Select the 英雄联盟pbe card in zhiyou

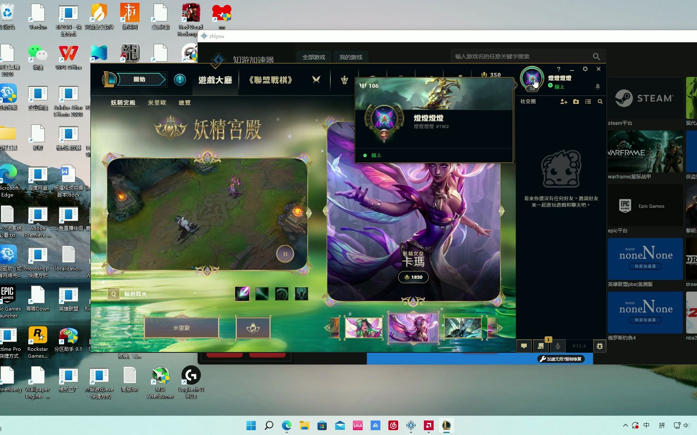pos(645,259)
